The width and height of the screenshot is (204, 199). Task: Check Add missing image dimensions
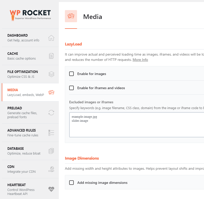71,182
